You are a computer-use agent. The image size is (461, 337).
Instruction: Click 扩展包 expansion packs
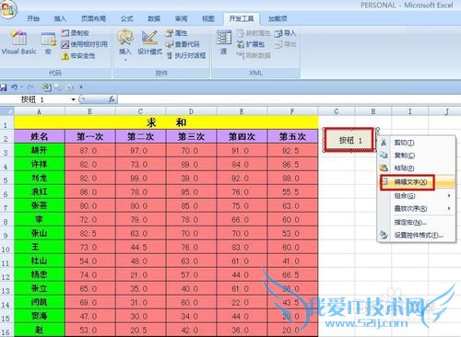click(251, 44)
